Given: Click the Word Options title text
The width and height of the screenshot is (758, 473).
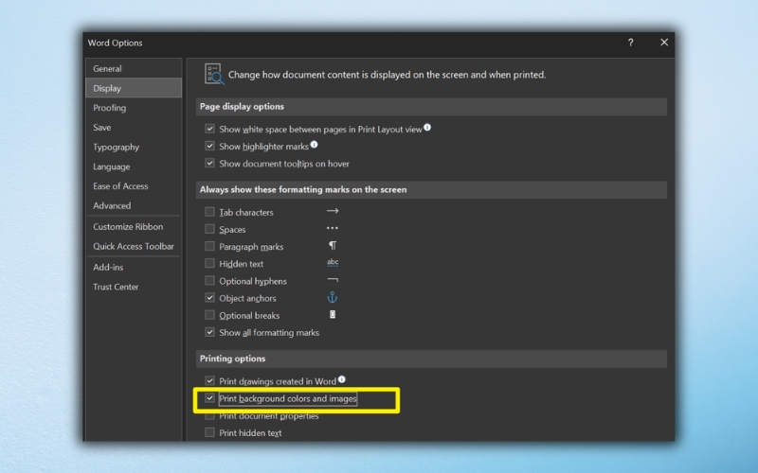Looking at the screenshot, I should coord(115,43).
